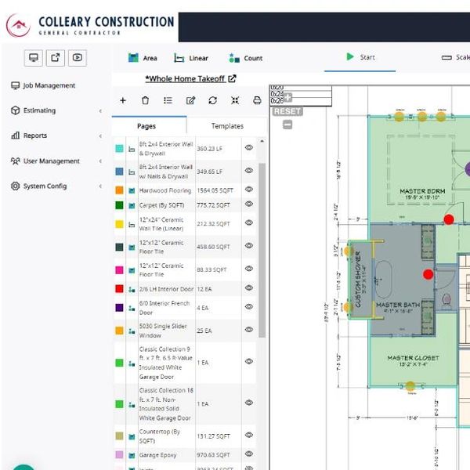Expand the System Config chevron
This screenshot has width=470, height=470.
[x=100, y=186]
